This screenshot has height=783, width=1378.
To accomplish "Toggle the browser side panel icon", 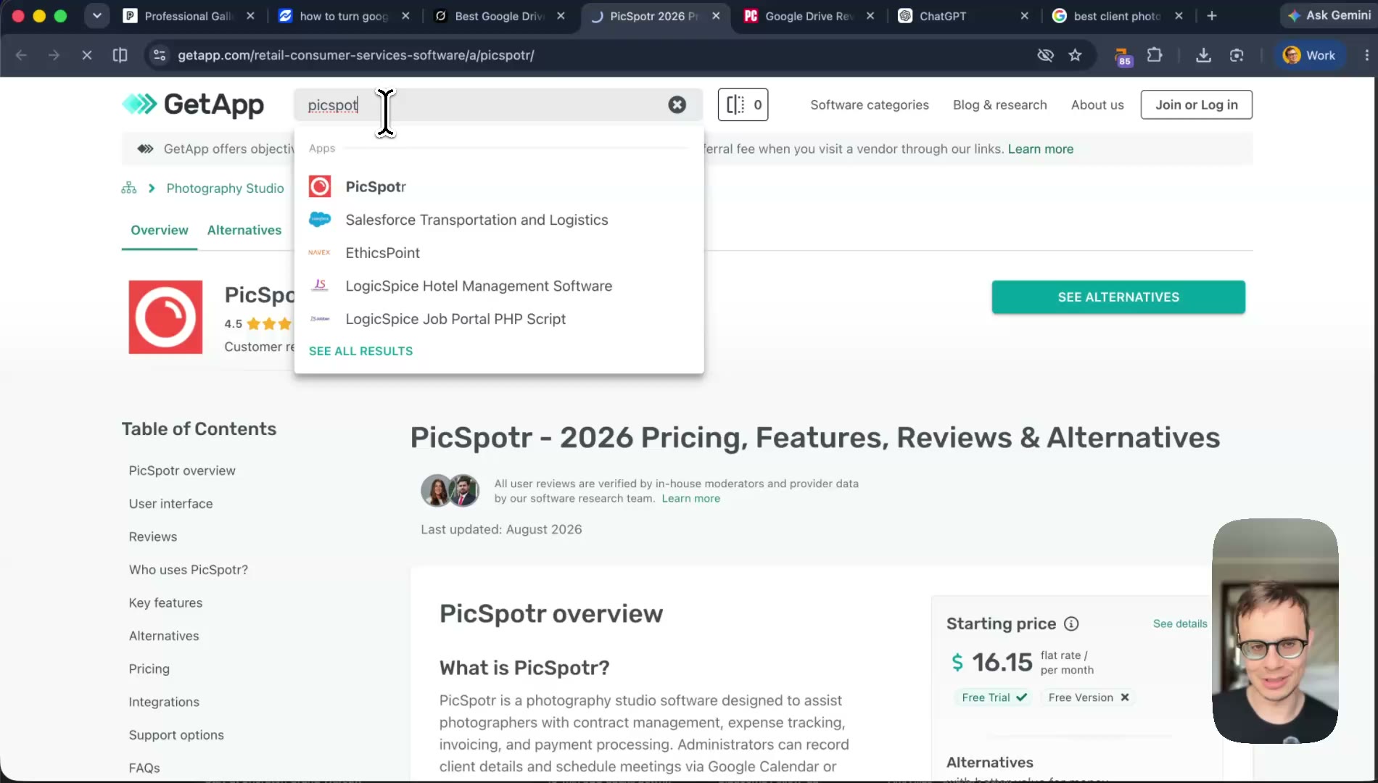I will 120,55.
